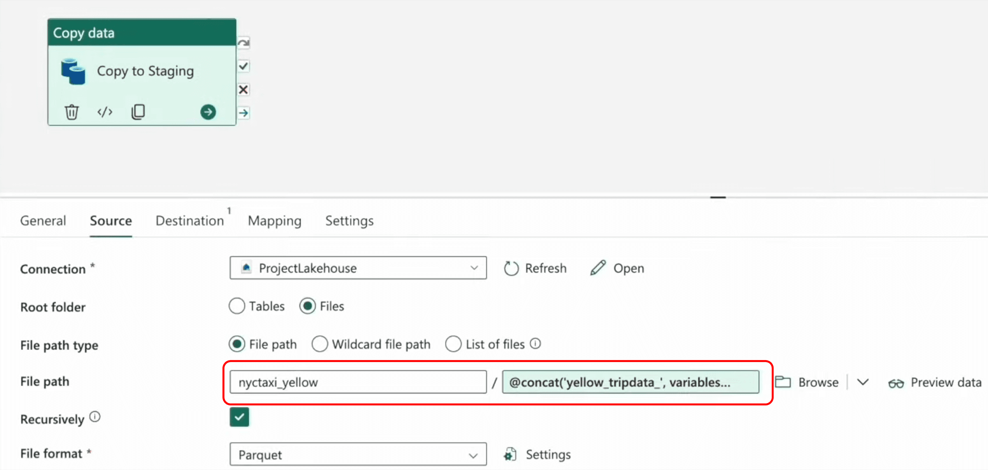Switch to the Source tab
988x470 pixels.
[x=111, y=221]
